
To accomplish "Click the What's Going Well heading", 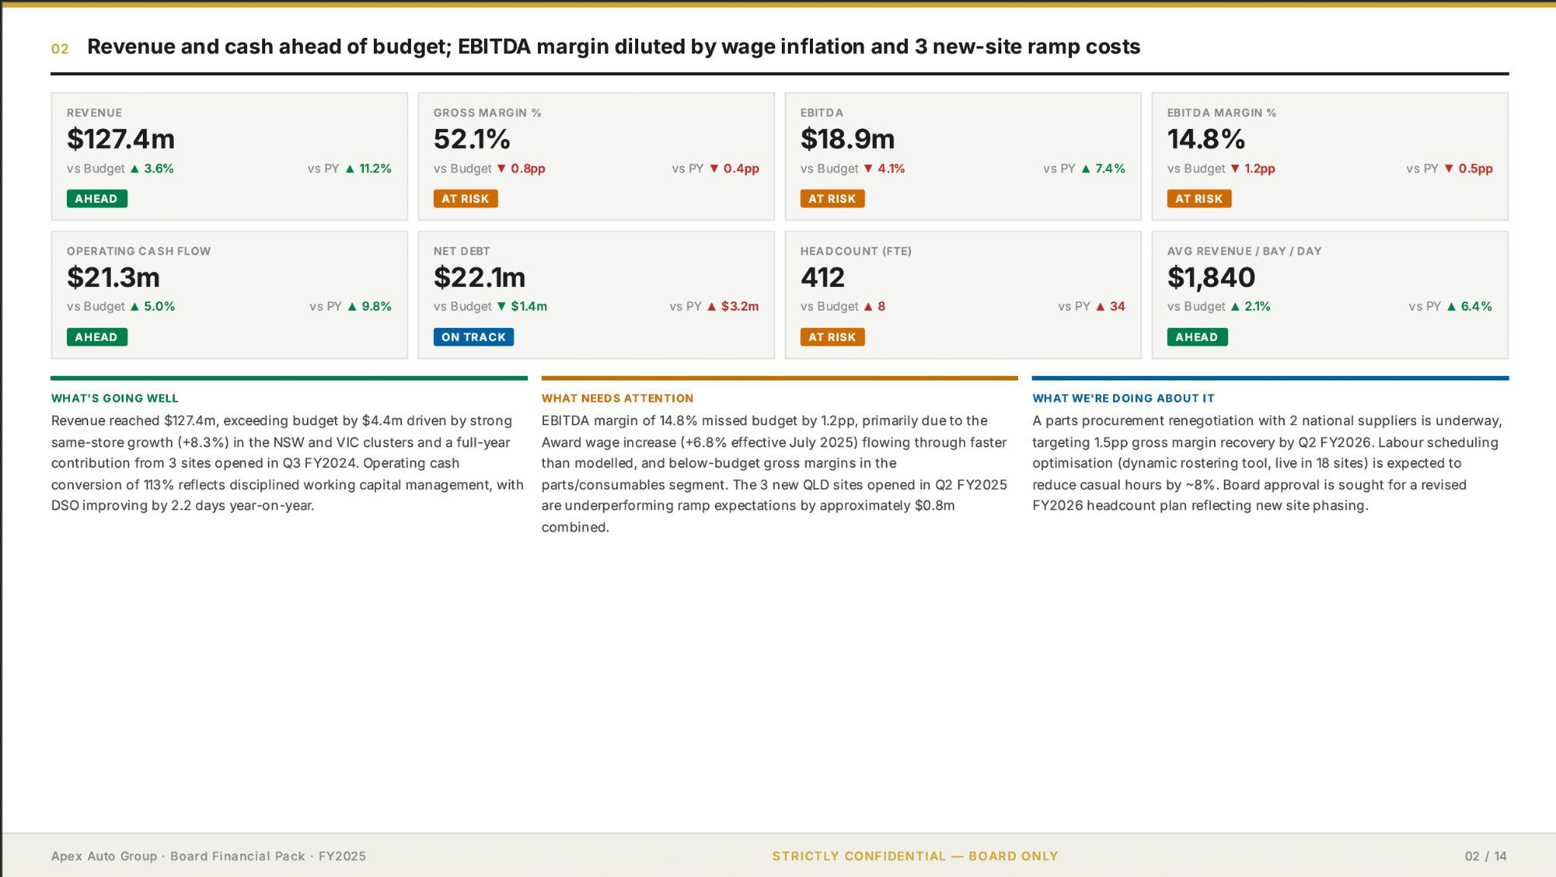I will 115,399.
